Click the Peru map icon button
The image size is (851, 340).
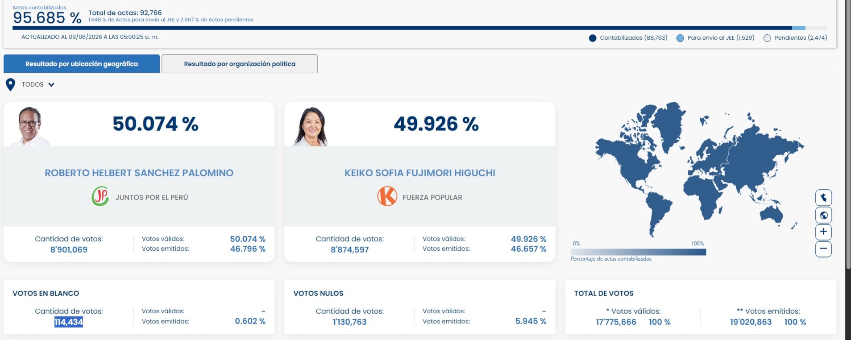pyautogui.click(x=823, y=198)
